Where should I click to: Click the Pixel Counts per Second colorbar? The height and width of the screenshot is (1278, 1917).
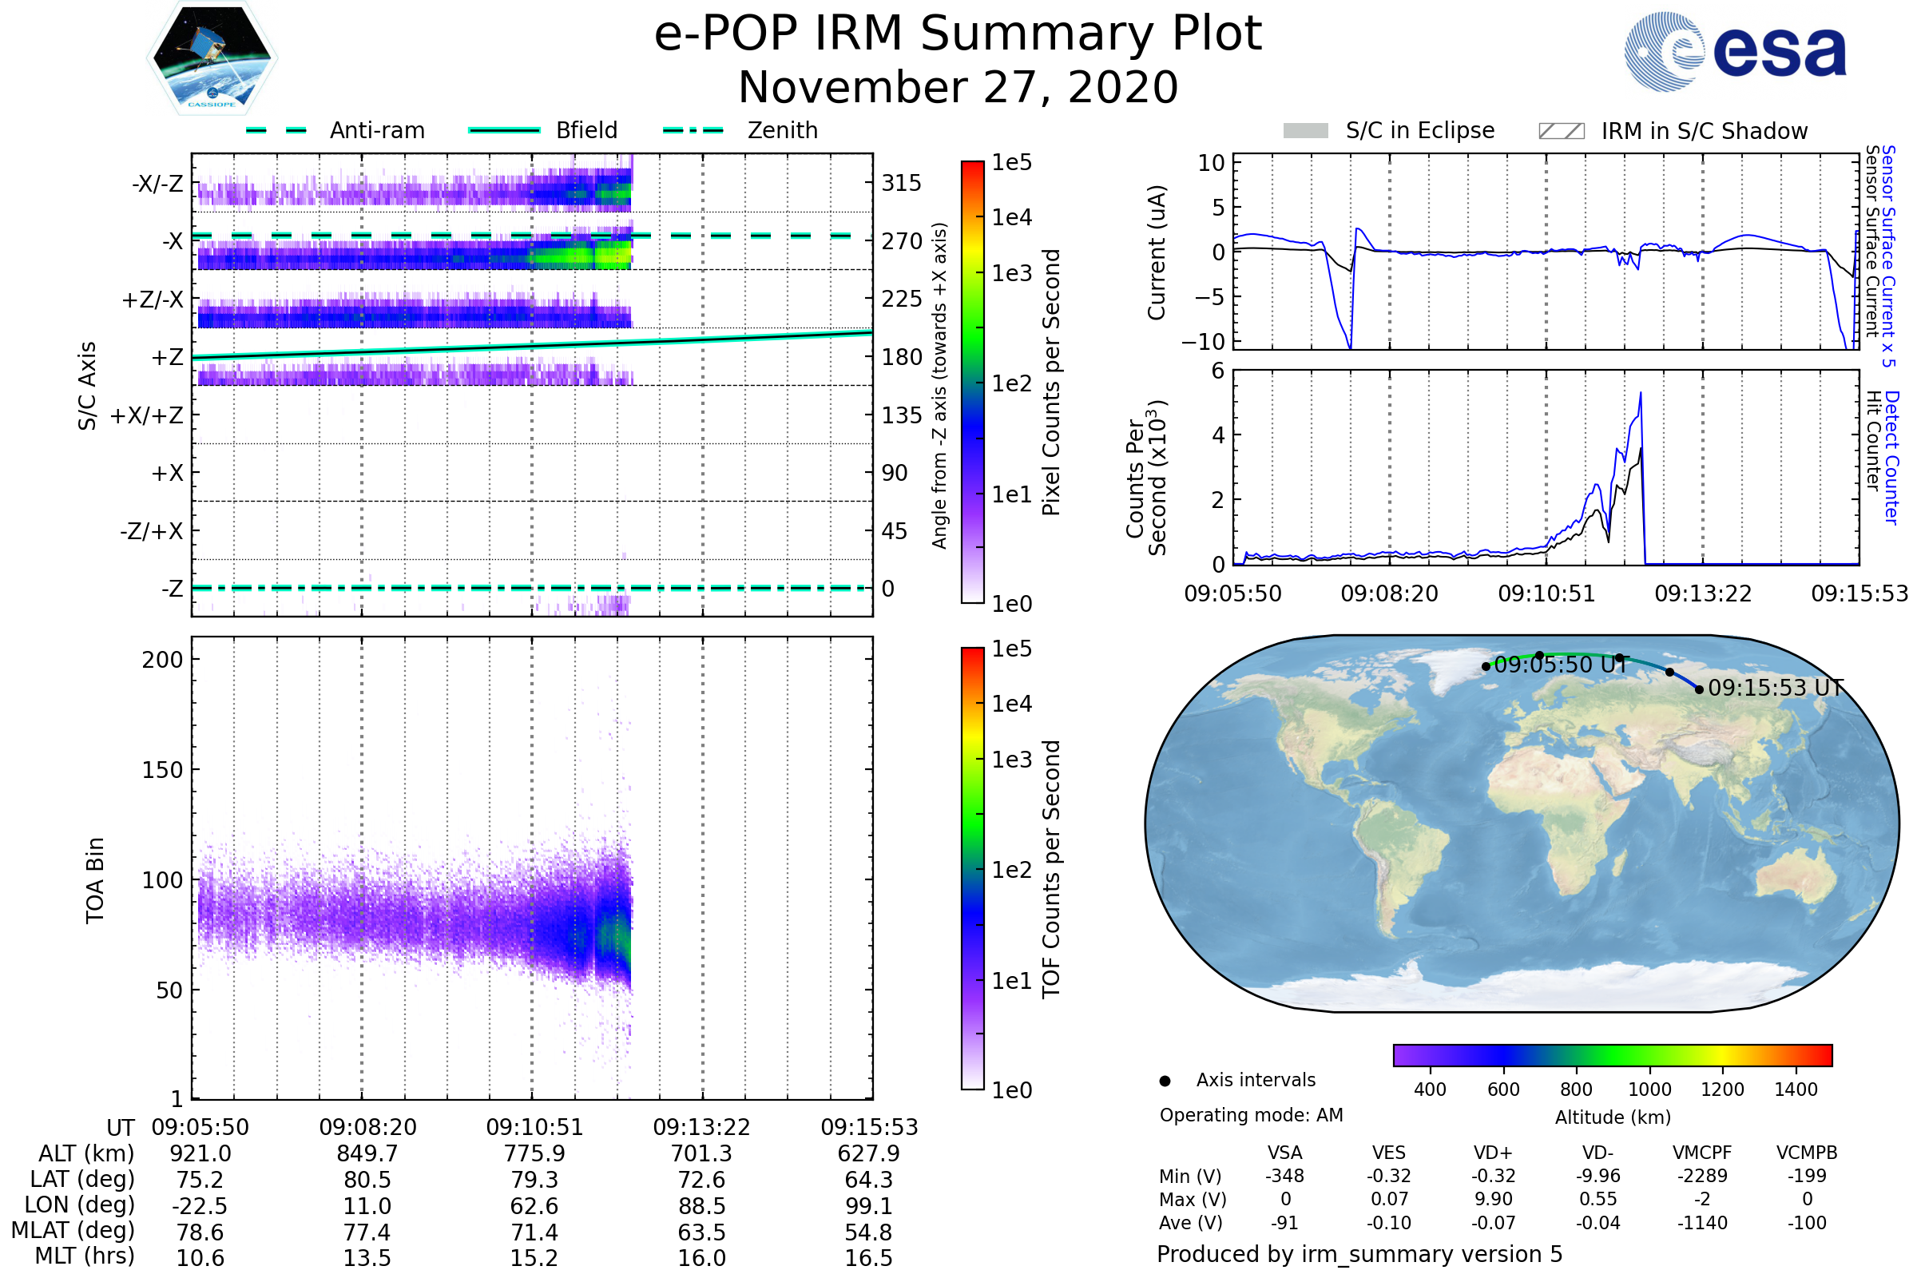[972, 383]
